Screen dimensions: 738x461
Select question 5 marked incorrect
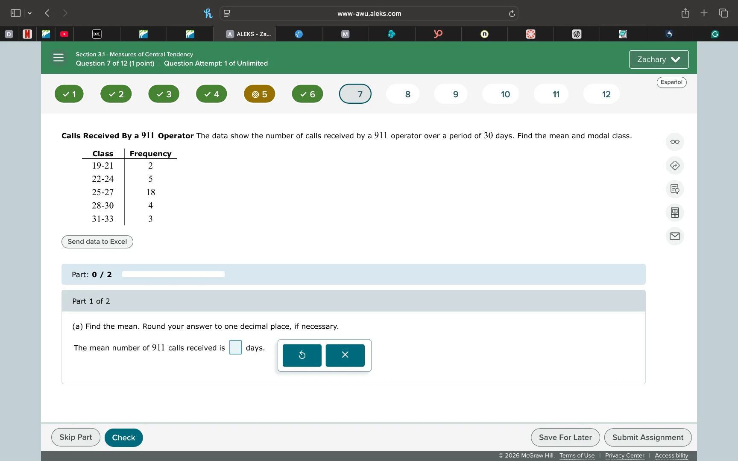coord(260,94)
